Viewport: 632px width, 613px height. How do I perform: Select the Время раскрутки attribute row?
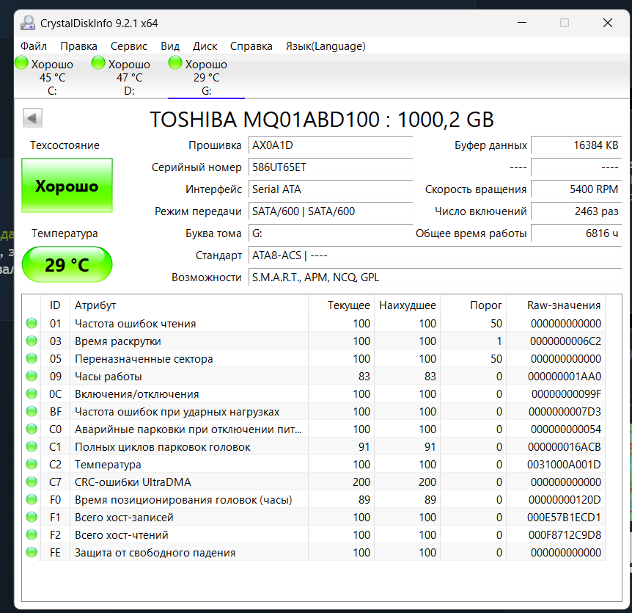tap(314, 341)
